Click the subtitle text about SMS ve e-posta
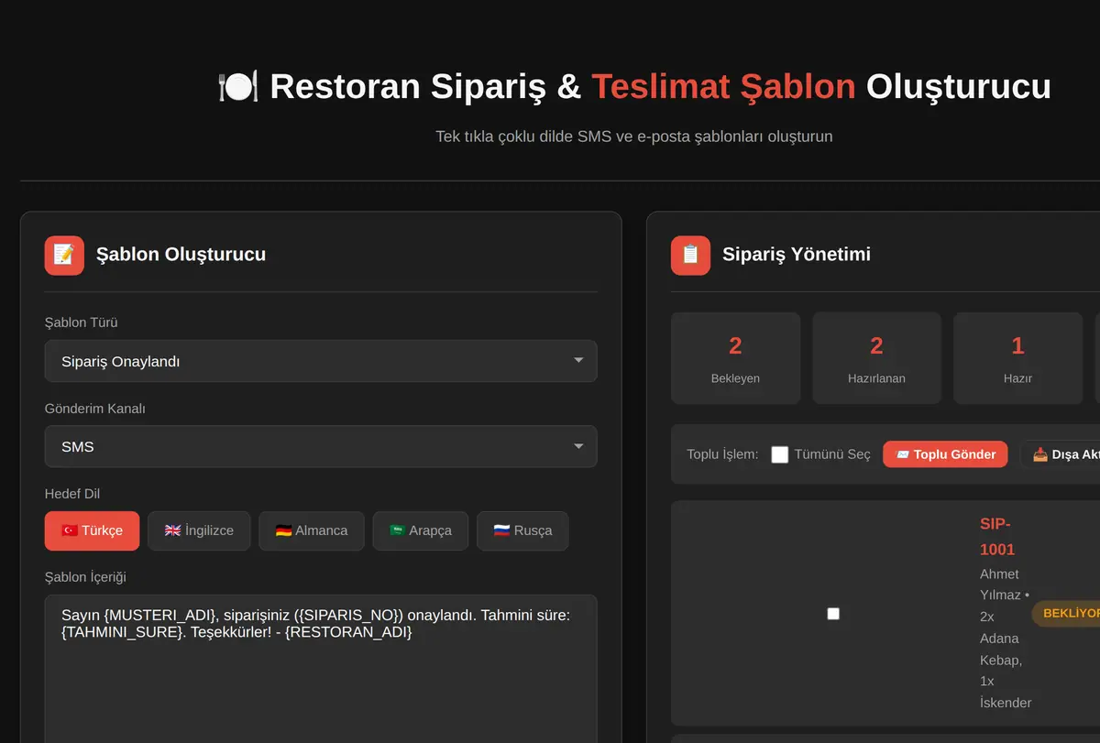 [x=634, y=137]
